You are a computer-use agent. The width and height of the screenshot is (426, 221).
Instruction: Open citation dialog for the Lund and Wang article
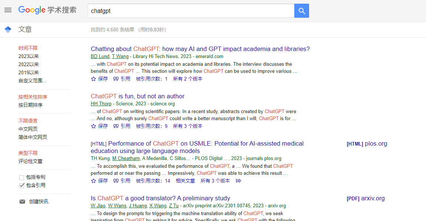coord(122,78)
